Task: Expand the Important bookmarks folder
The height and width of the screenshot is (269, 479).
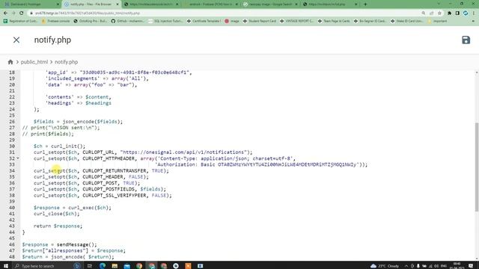Action: click(437, 21)
